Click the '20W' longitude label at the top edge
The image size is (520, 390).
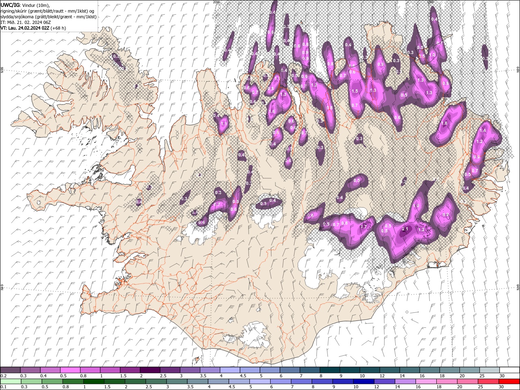(x=217, y=2)
